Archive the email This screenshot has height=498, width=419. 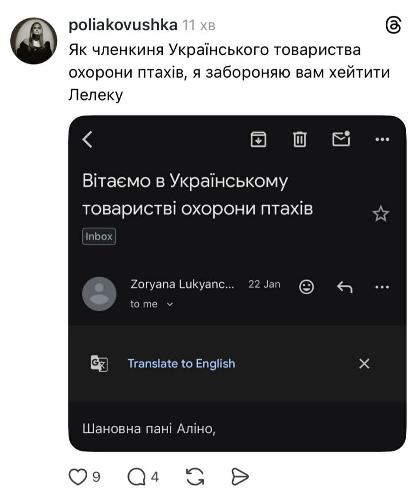tap(259, 140)
